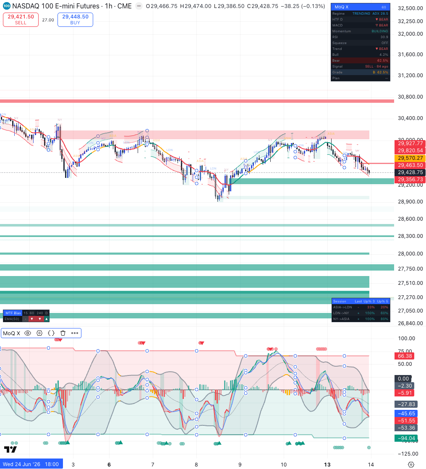426x469 pixels.
Task: Click the RSI 30.9 row
Action: tap(360, 37)
